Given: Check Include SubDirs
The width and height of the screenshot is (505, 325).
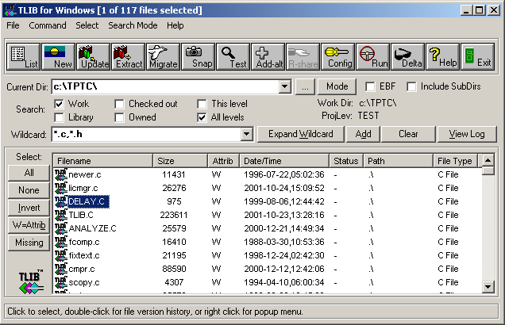Looking at the screenshot, I should (x=411, y=86).
